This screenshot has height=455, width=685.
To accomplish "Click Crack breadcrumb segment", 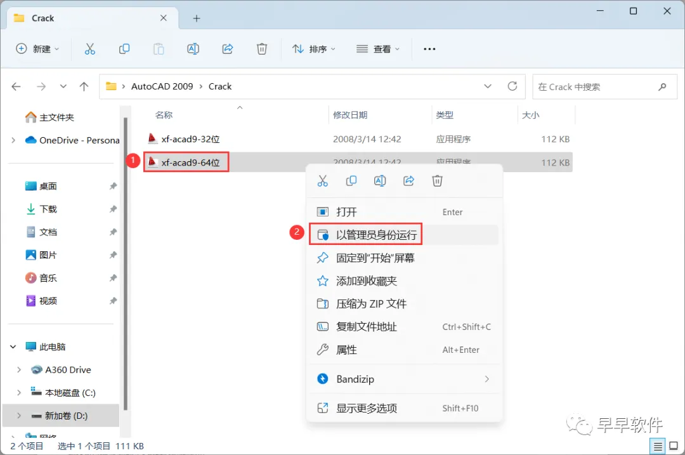I will 220,86.
